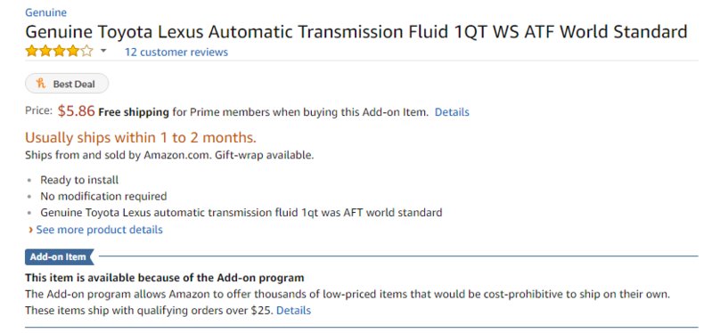
Task: Click the third gold rating star
Action: pos(59,52)
